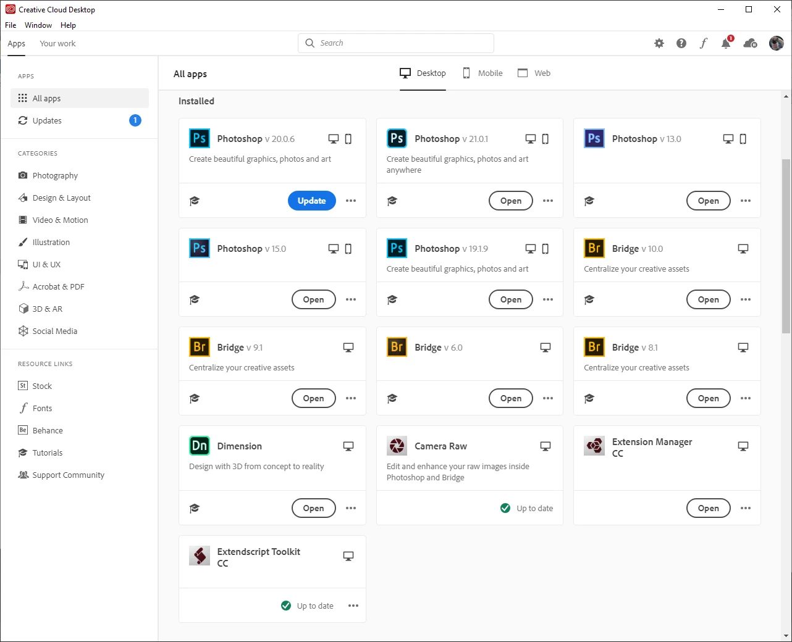Click the Bridge v 6.0 app icon
Screen dimensions: 792x642
397,347
